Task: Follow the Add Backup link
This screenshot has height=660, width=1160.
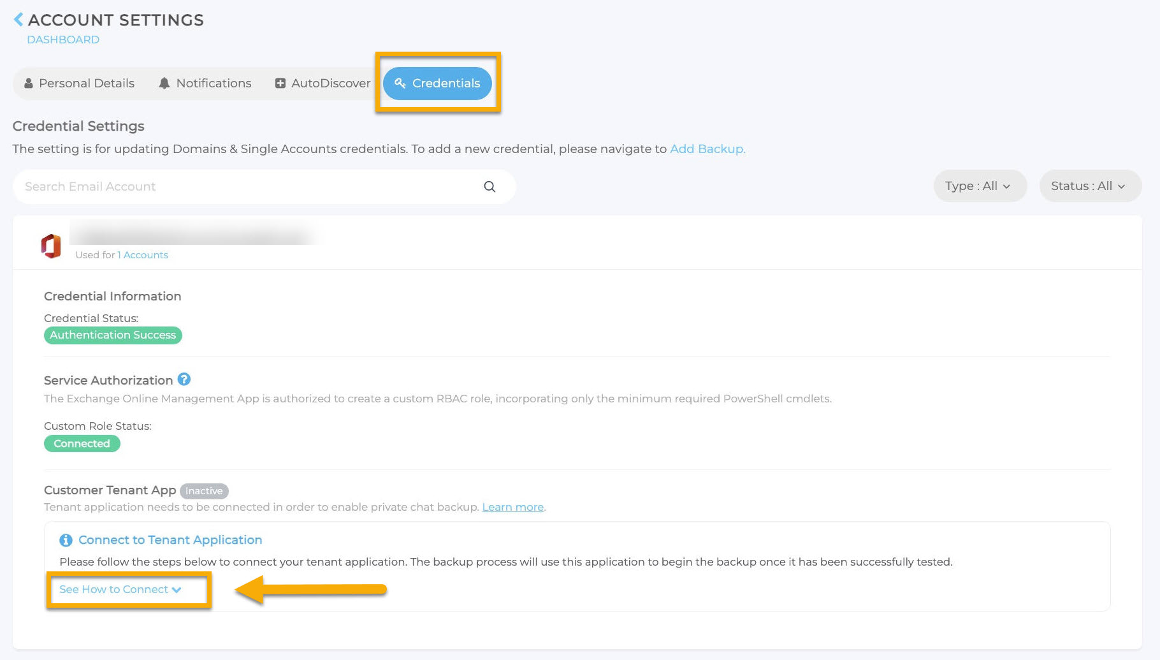Action: (707, 149)
